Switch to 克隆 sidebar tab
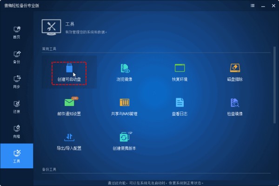This screenshot has width=279, height=186. (x=17, y=132)
